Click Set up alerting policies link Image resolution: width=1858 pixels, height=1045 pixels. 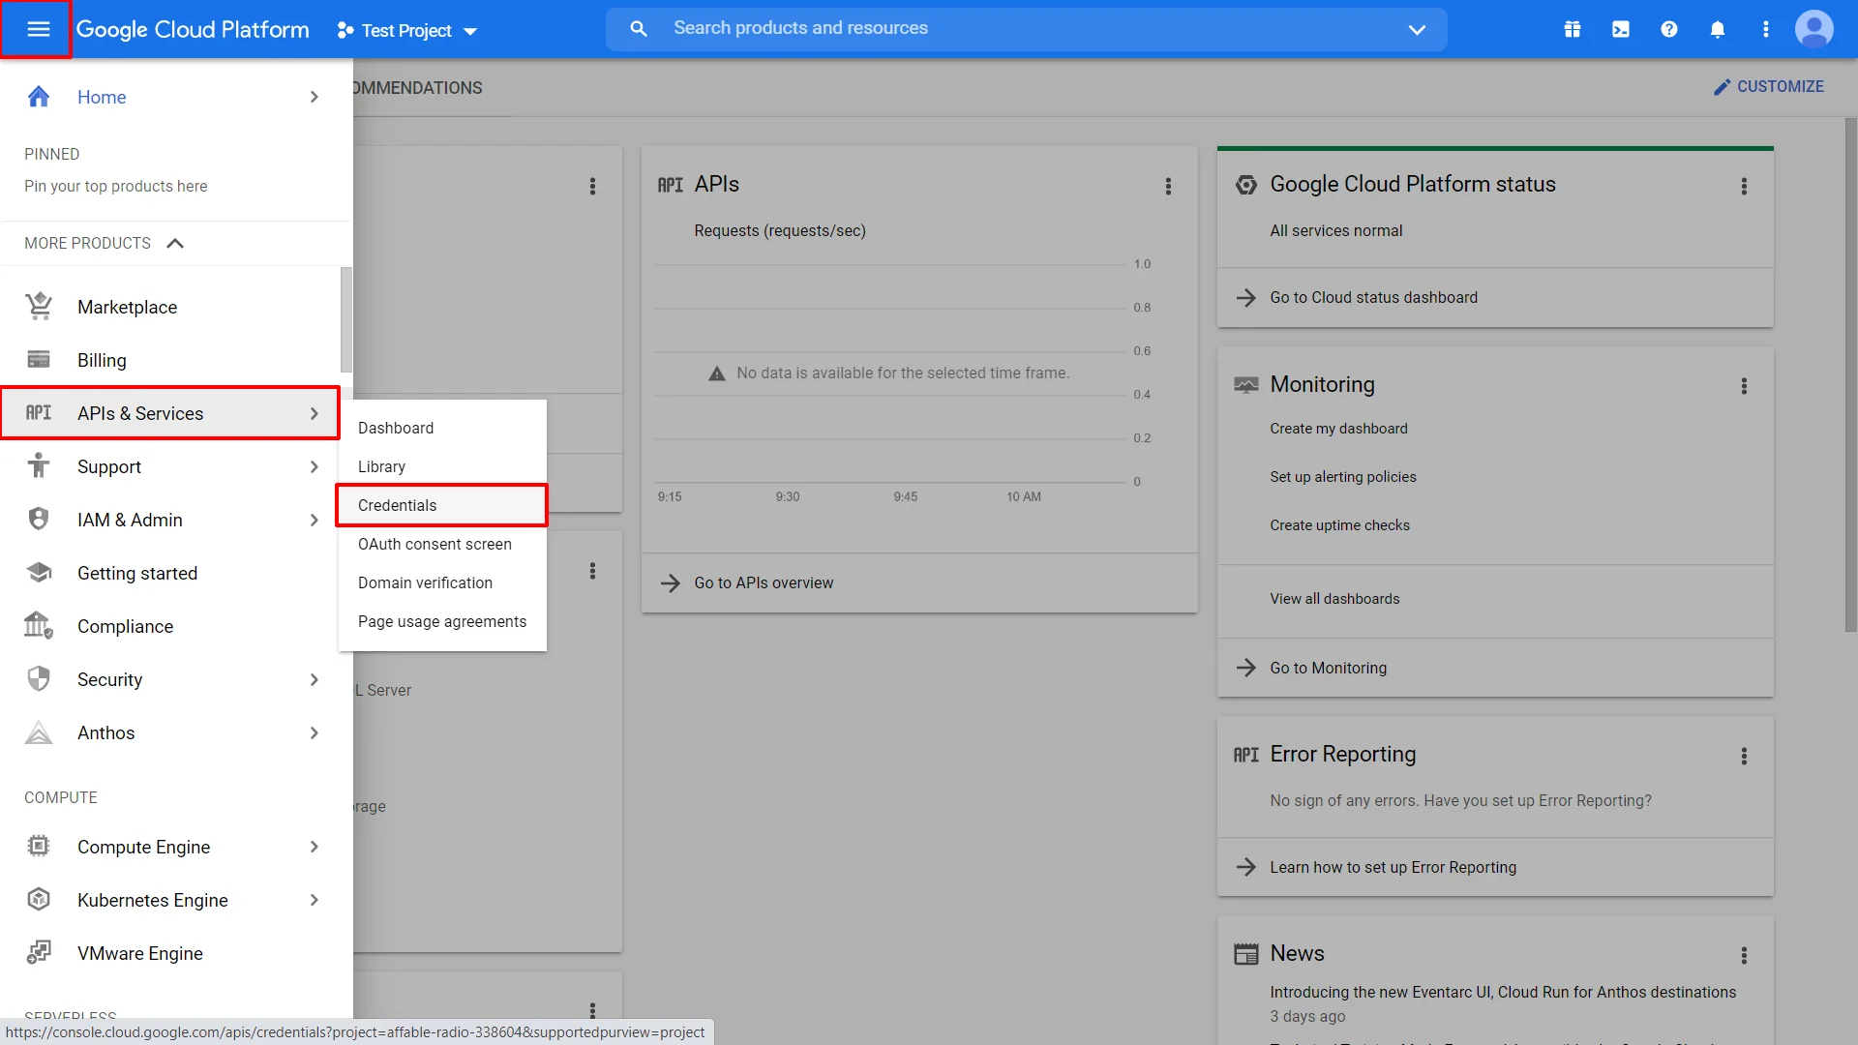tap(1342, 476)
